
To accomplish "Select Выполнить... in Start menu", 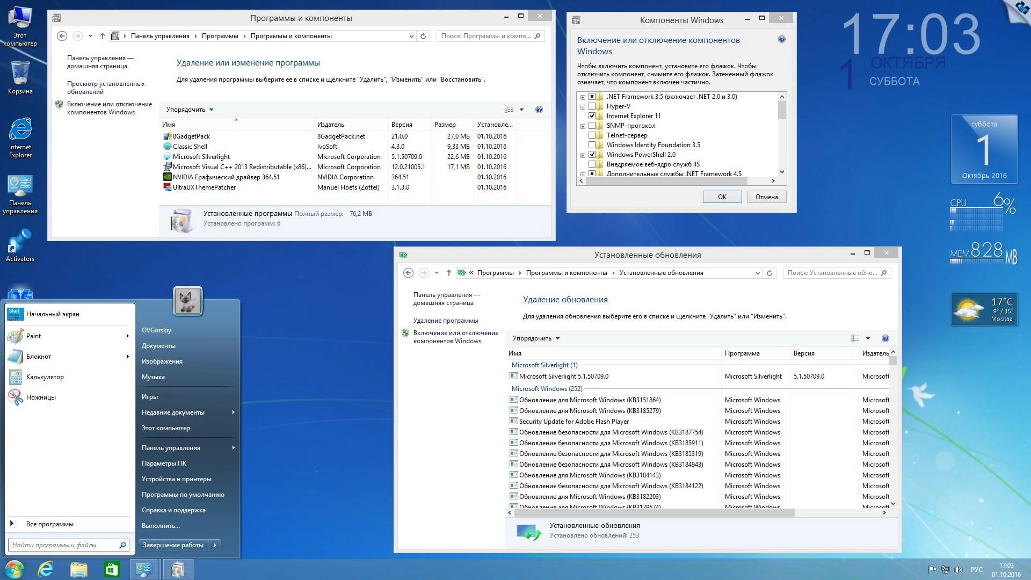I will point(161,526).
